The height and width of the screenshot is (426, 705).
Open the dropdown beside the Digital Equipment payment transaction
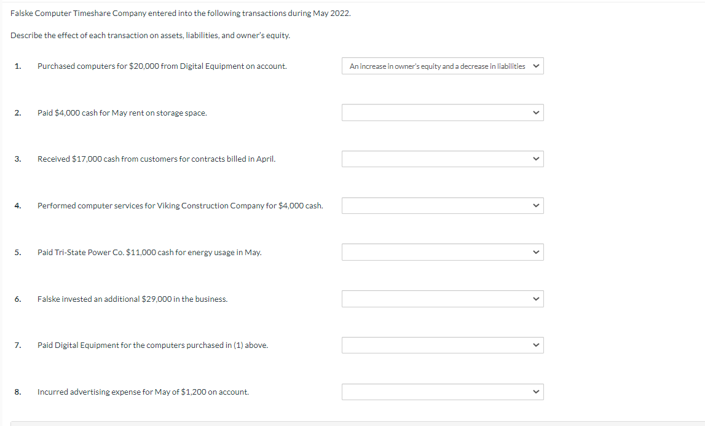[442, 345]
